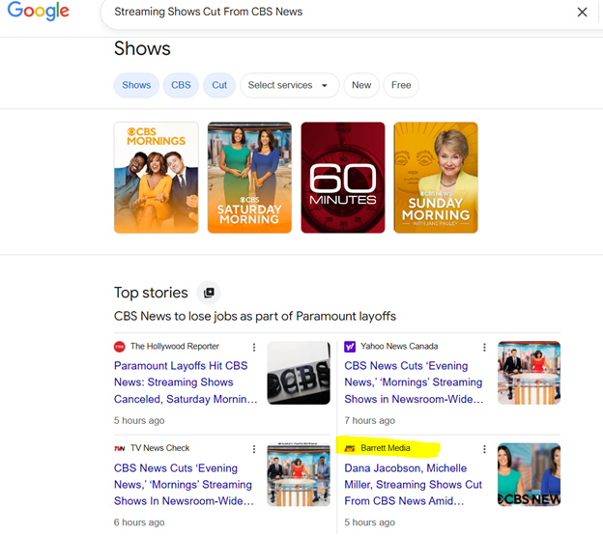The image size is (603, 536).
Task: Expand the Select services dropdown
Action: coord(288,85)
